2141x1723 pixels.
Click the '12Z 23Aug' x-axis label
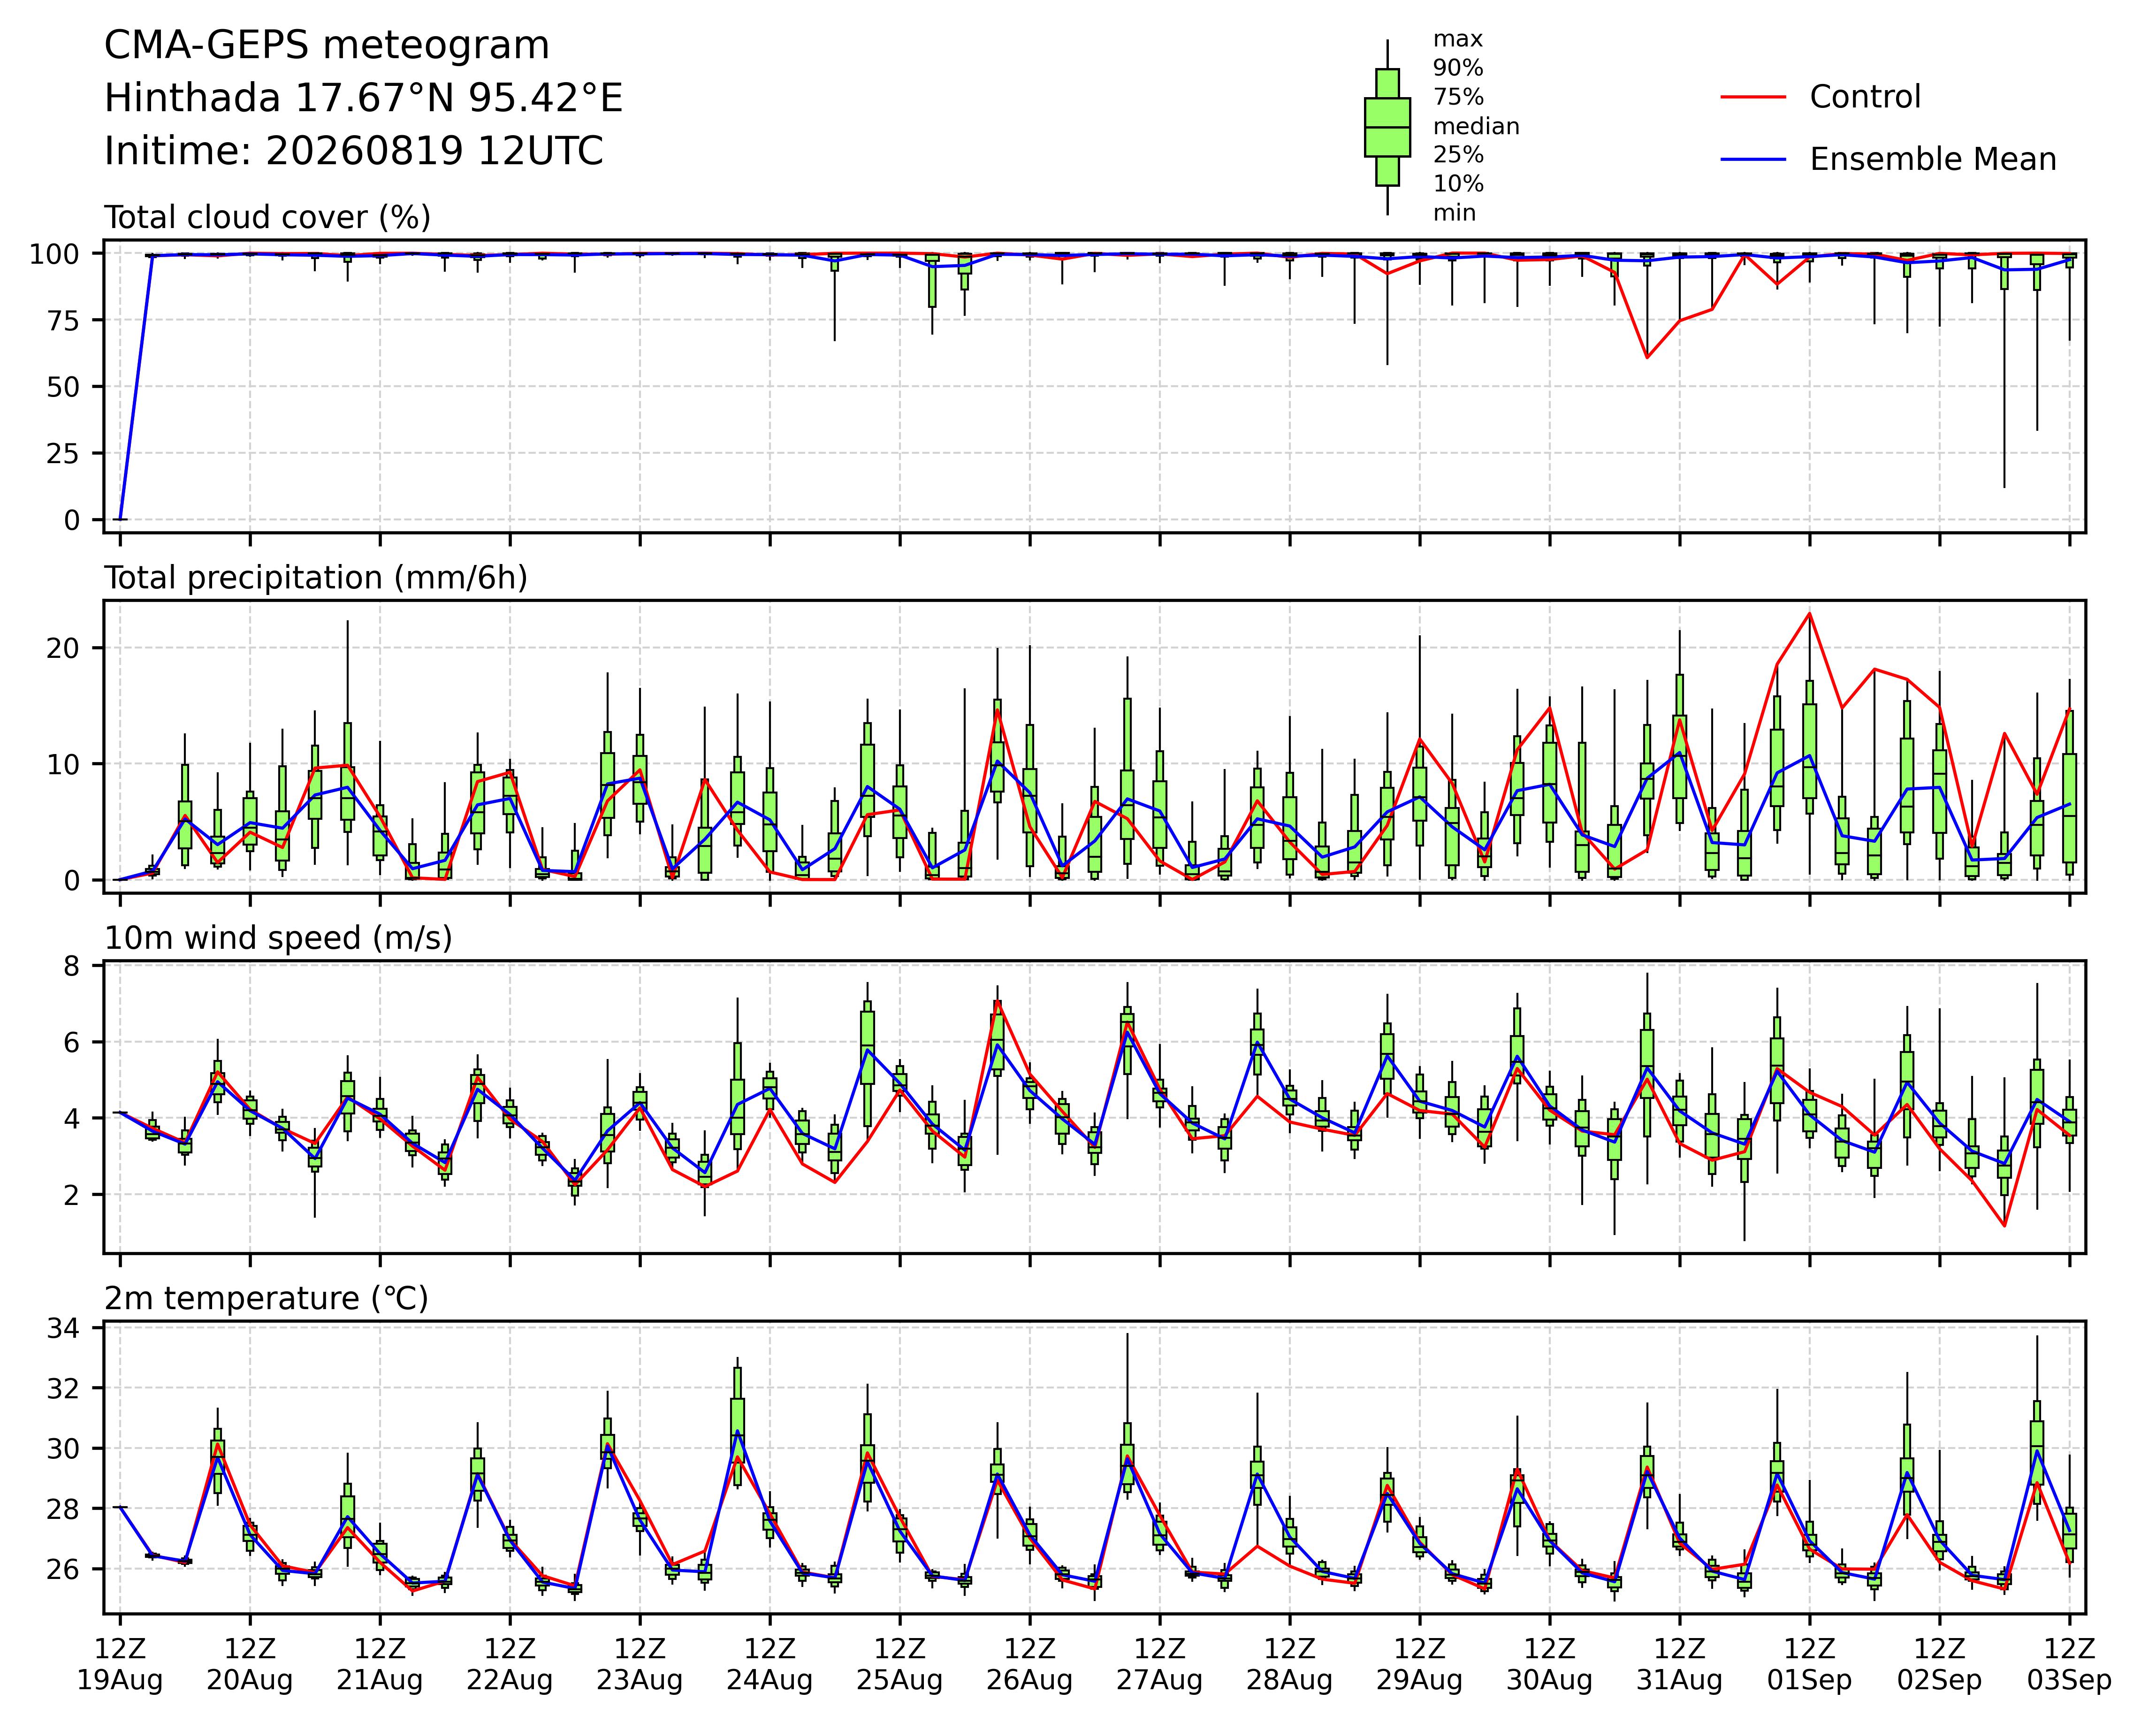pos(640,1665)
